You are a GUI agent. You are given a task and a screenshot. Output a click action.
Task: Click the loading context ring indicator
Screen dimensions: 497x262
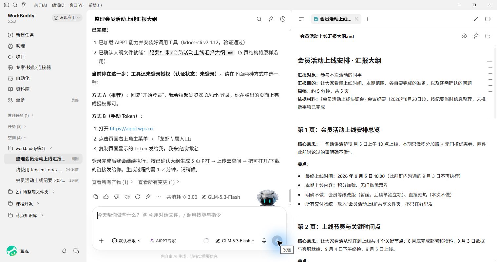coord(206,241)
